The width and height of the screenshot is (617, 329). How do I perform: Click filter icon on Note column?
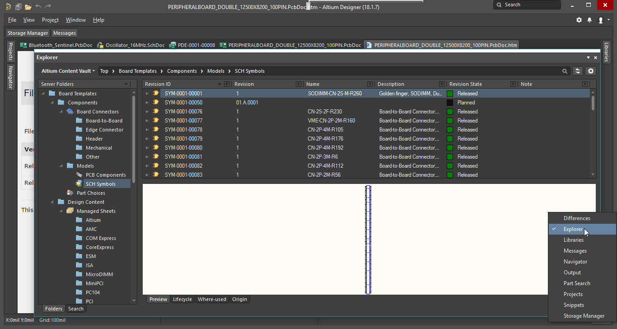click(x=585, y=84)
